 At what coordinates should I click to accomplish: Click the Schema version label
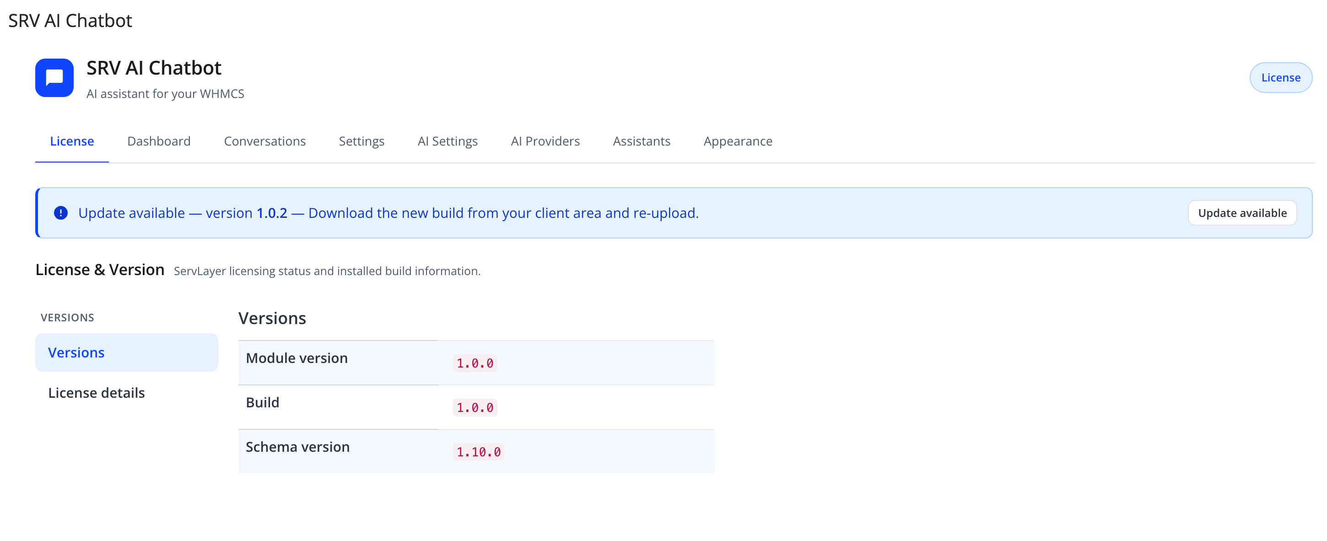[298, 447]
